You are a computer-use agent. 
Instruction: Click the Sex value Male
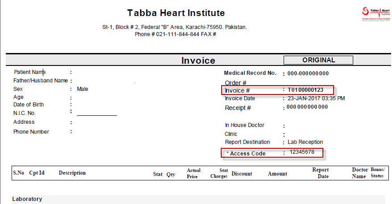[x=83, y=89]
